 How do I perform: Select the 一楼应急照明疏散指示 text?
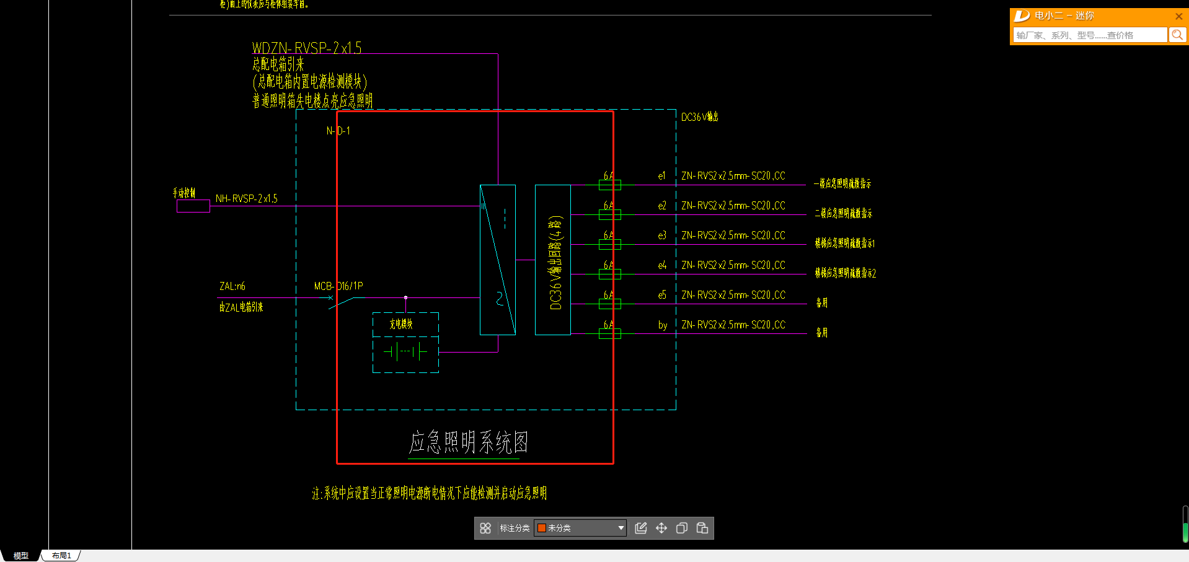(x=842, y=183)
